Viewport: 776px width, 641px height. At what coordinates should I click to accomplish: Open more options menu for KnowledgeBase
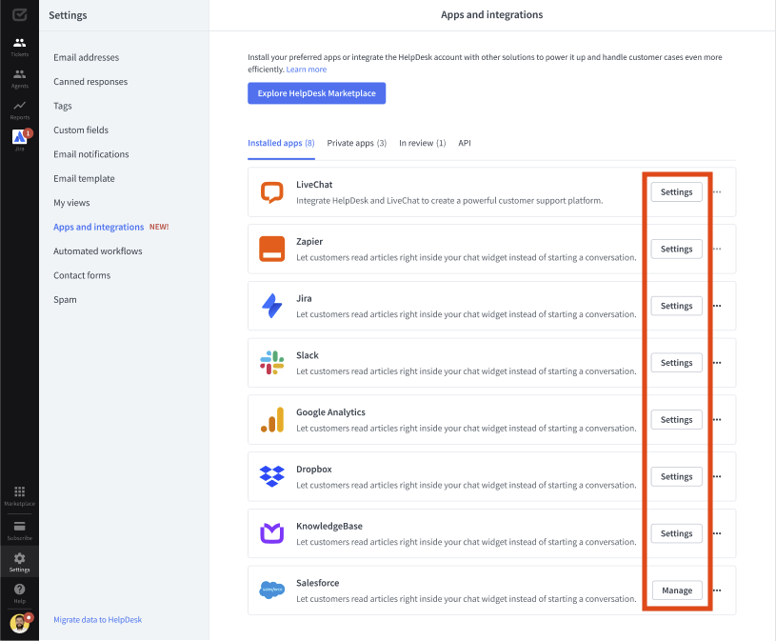click(x=717, y=533)
